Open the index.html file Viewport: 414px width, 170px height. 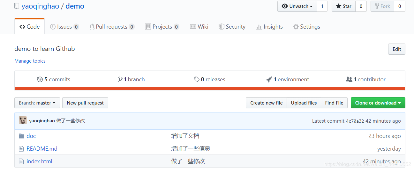pyautogui.click(x=39, y=161)
